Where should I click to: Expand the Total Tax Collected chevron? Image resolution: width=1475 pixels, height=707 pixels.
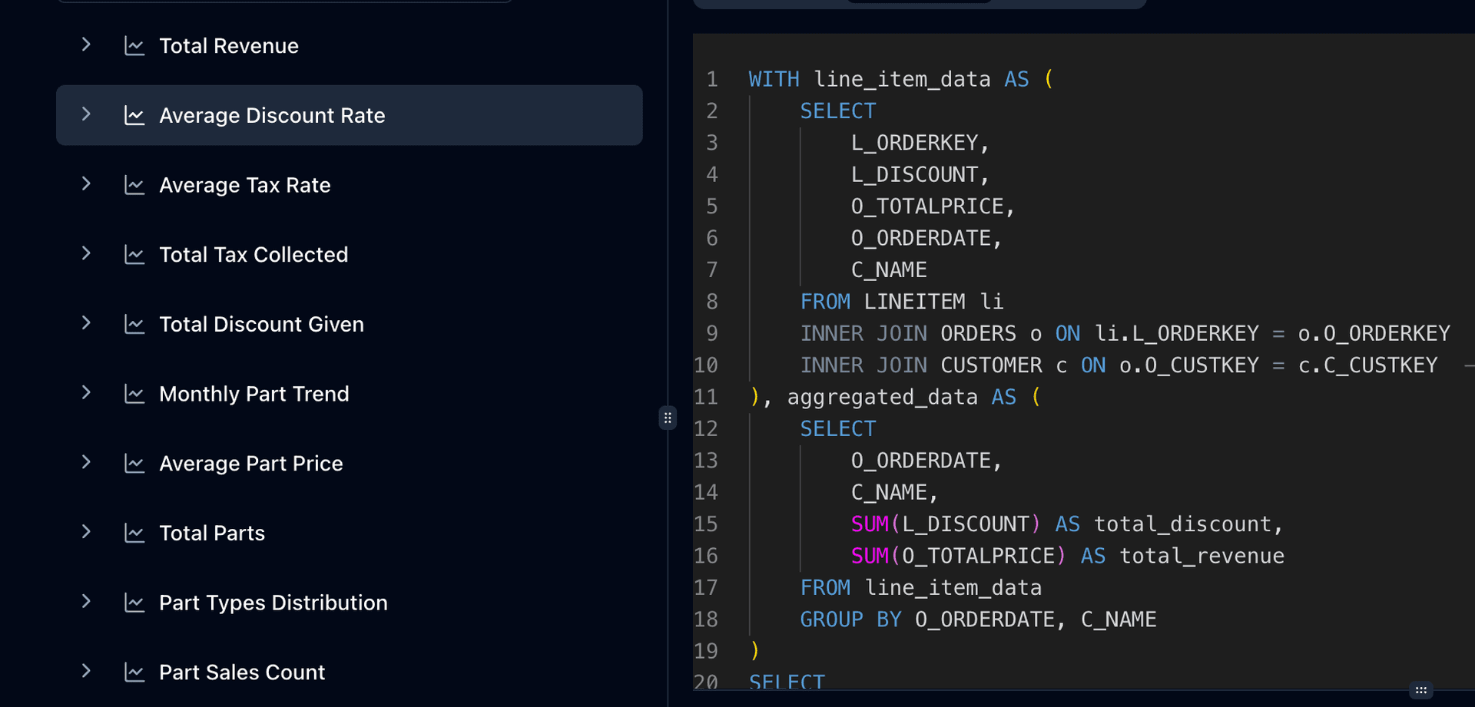tap(86, 254)
